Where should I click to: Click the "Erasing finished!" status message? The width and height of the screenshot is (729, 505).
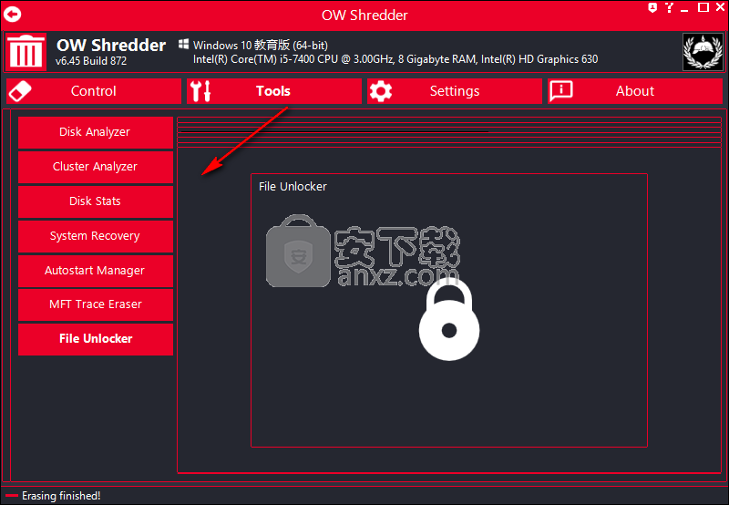tap(61, 496)
